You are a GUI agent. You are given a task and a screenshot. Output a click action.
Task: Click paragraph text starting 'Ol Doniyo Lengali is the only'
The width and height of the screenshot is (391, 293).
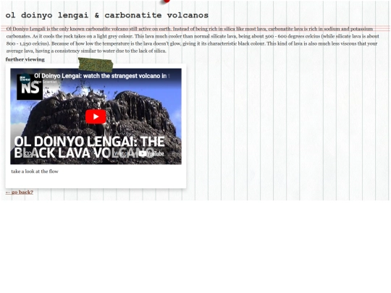193,40
